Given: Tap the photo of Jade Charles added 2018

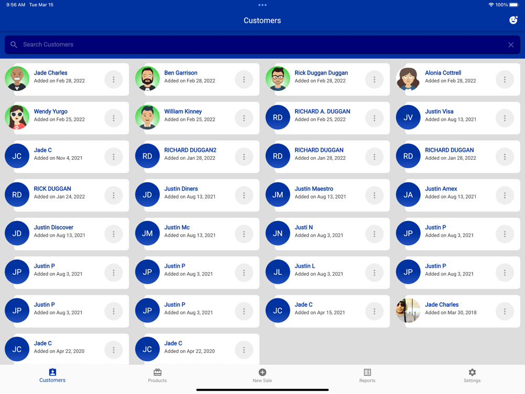Looking at the screenshot, I should tap(408, 310).
